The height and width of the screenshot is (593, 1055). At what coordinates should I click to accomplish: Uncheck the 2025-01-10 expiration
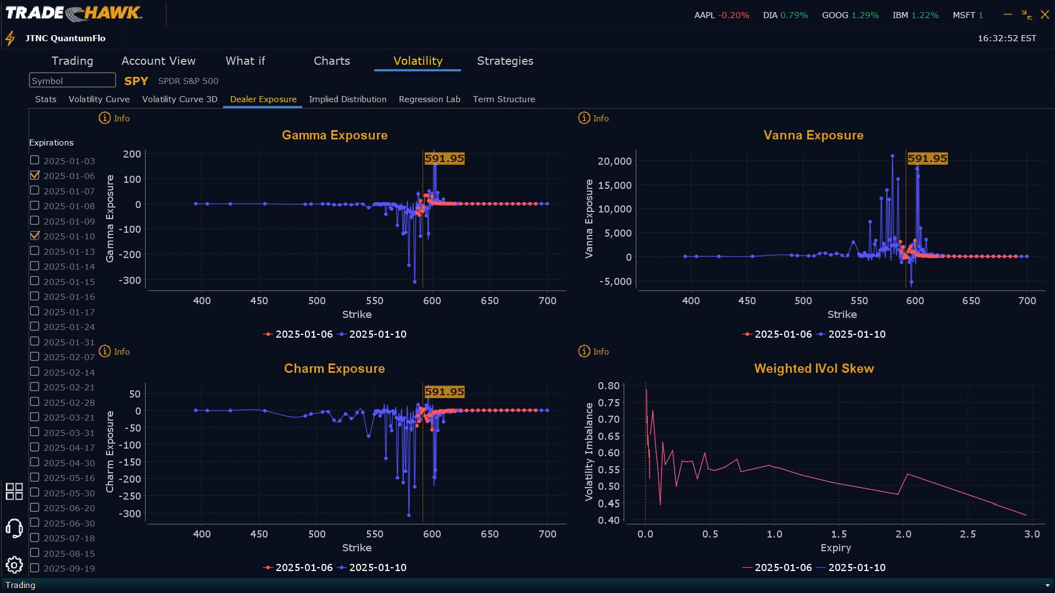35,236
